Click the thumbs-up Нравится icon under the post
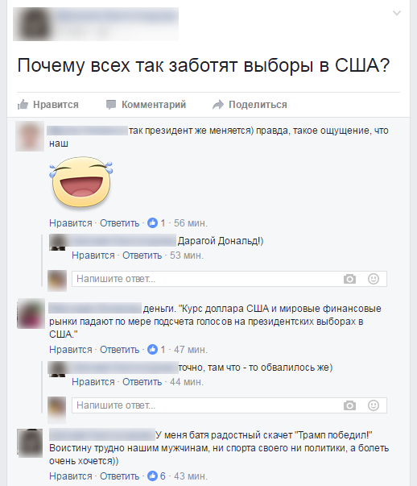The width and height of the screenshot is (417, 486). [23, 105]
